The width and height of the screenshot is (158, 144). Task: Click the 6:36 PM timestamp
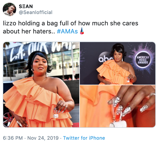pos(13,138)
